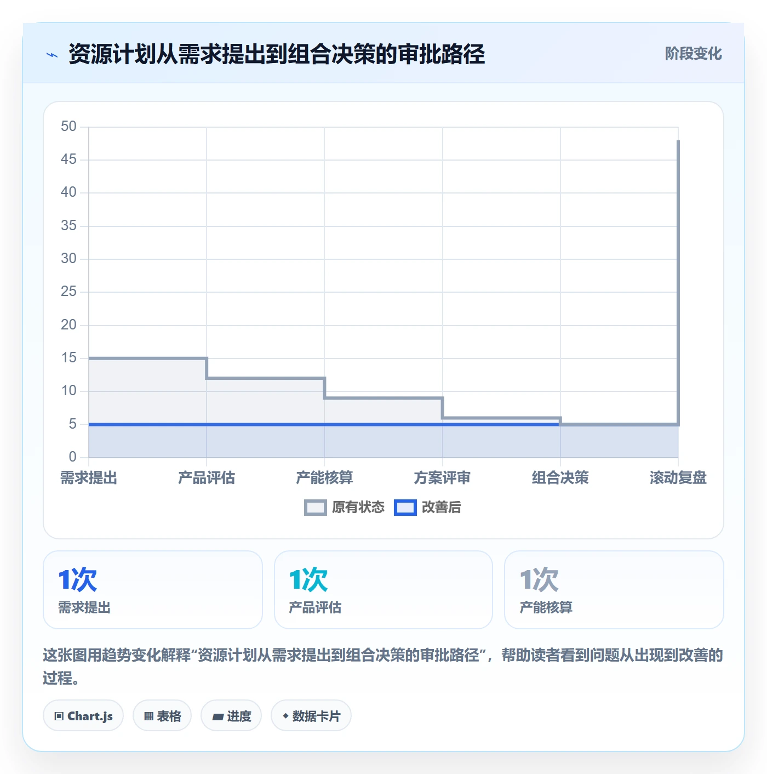Click the y-axis value 20
Image resolution: width=767 pixels, height=774 pixels.
[68, 325]
